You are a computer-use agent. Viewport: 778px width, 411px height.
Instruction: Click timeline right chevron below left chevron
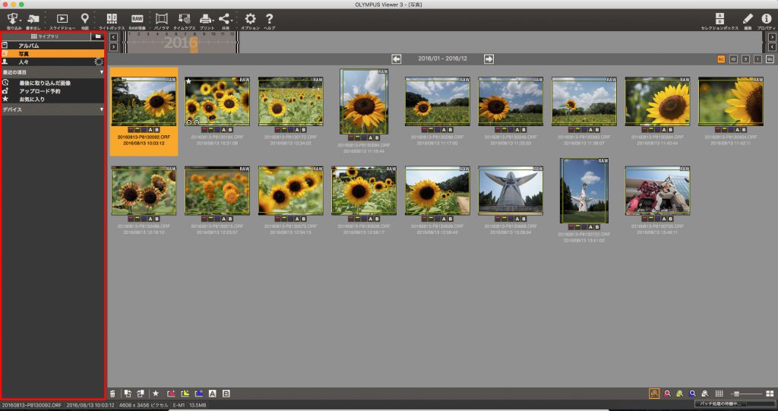tap(114, 47)
